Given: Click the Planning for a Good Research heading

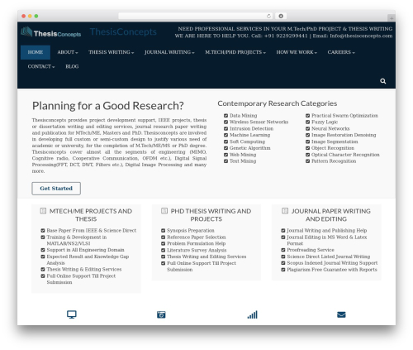Looking at the screenshot, I should (x=108, y=106).
